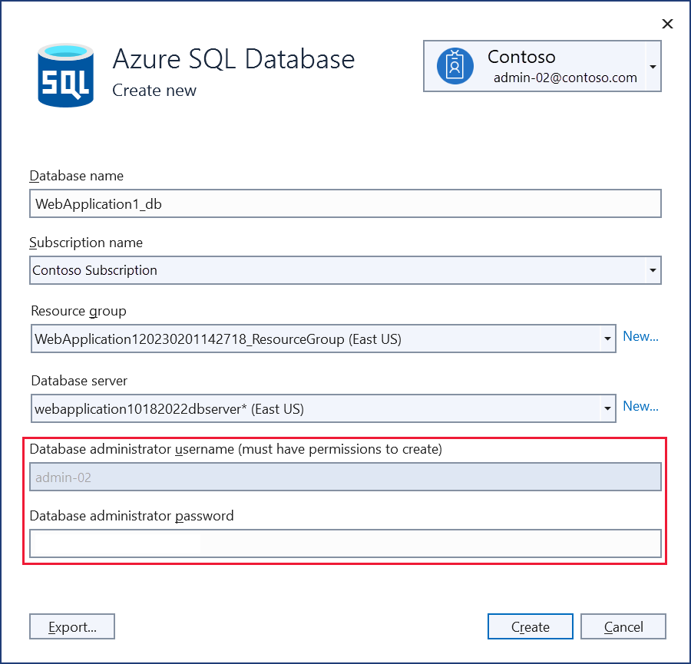Click the Database administrator password field
Screen dimensions: 691x664
[345, 543]
